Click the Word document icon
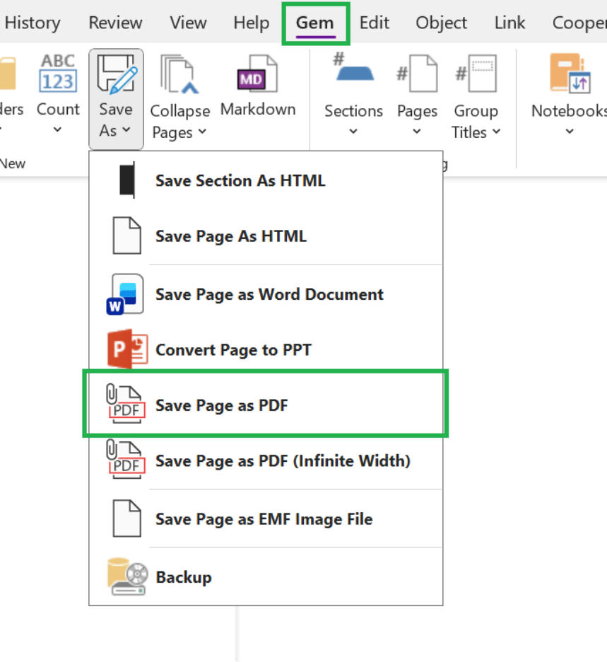 [125, 294]
